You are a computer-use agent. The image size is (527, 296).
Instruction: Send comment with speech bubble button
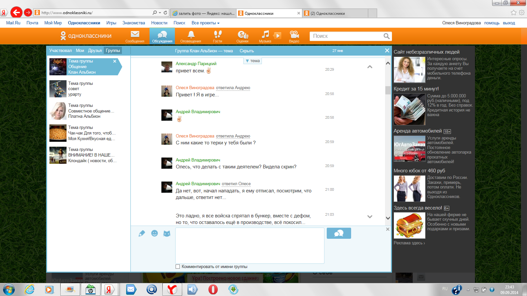pyautogui.click(x=339, y=233)
